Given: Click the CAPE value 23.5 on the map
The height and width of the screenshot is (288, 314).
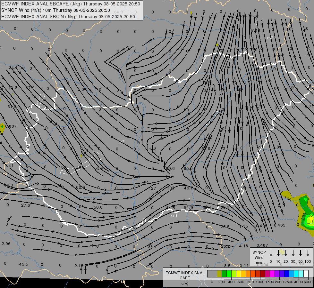Looking at the screenshot, I should [225, 227].
